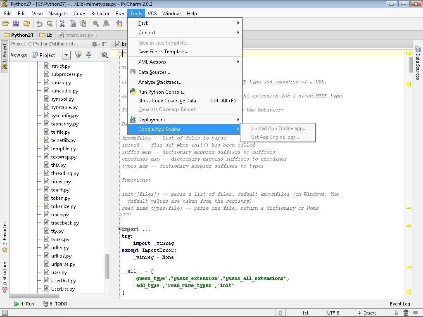The height and width of the screenshot is (317, 423).
Task: Select Upload App Engine app
Action: [278, 128]
